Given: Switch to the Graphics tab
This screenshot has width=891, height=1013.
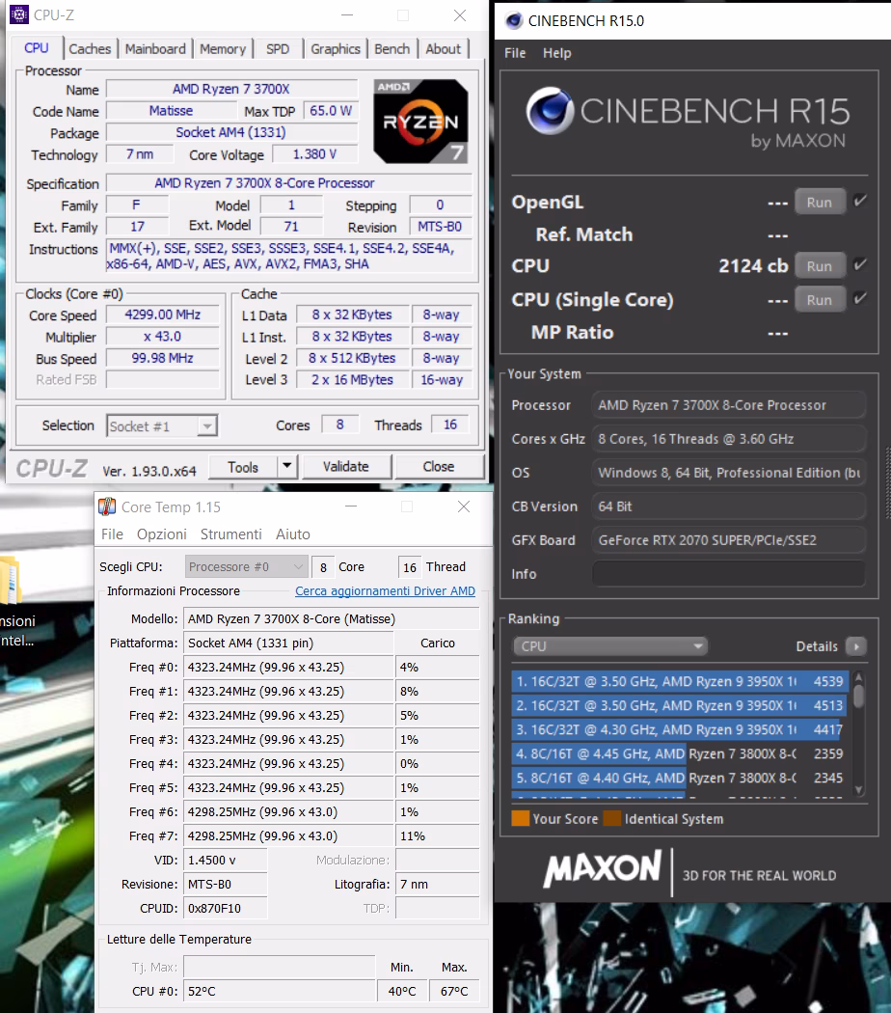Looking at the screenshot, I should point(336,49).
